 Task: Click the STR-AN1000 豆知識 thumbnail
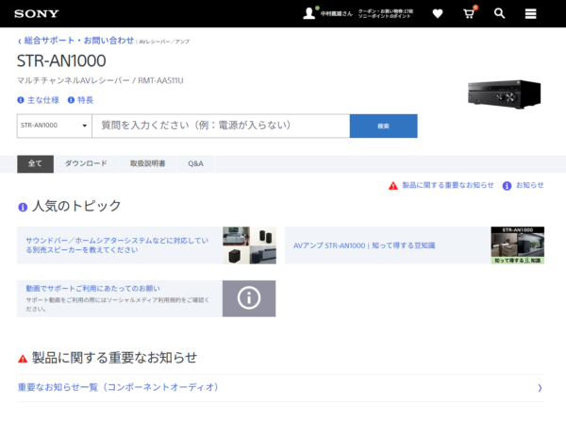[x=517, y=245]
